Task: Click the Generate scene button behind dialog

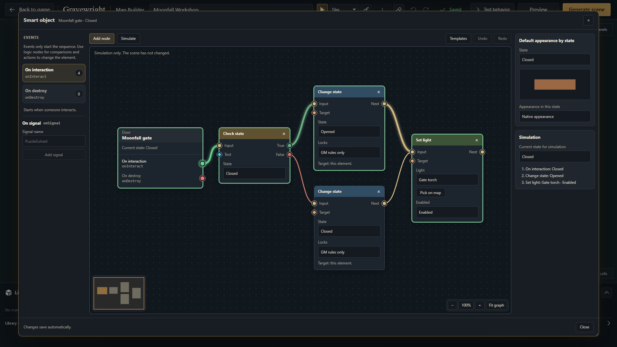Action: click(x=586, y=10)
